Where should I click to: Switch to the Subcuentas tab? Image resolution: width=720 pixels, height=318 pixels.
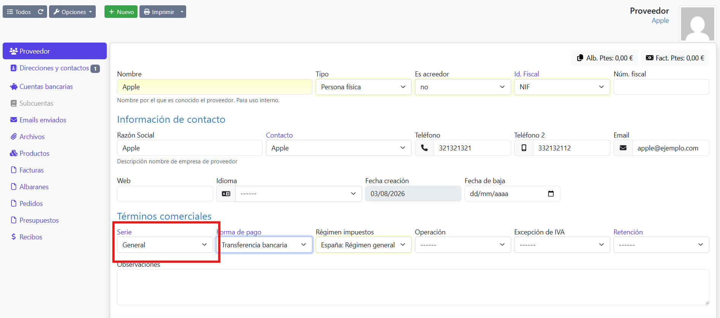tap(55, 103)
